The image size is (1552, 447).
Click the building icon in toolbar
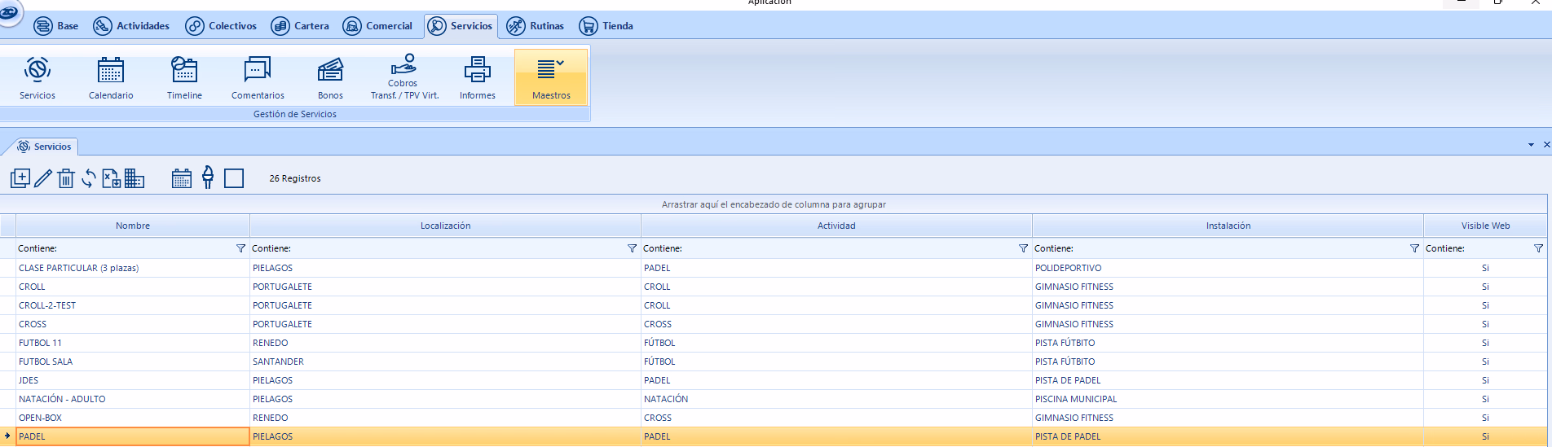(134, 178)
